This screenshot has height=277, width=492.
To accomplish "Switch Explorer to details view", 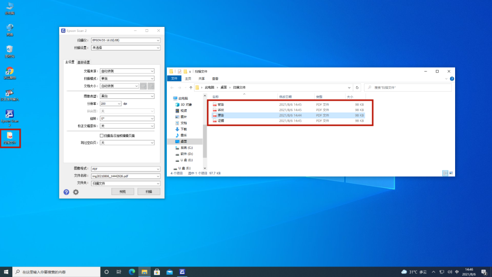I will 445,173.
